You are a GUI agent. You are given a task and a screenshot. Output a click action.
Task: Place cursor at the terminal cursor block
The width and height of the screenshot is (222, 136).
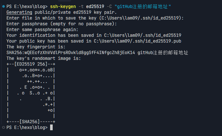click(51, 127)
